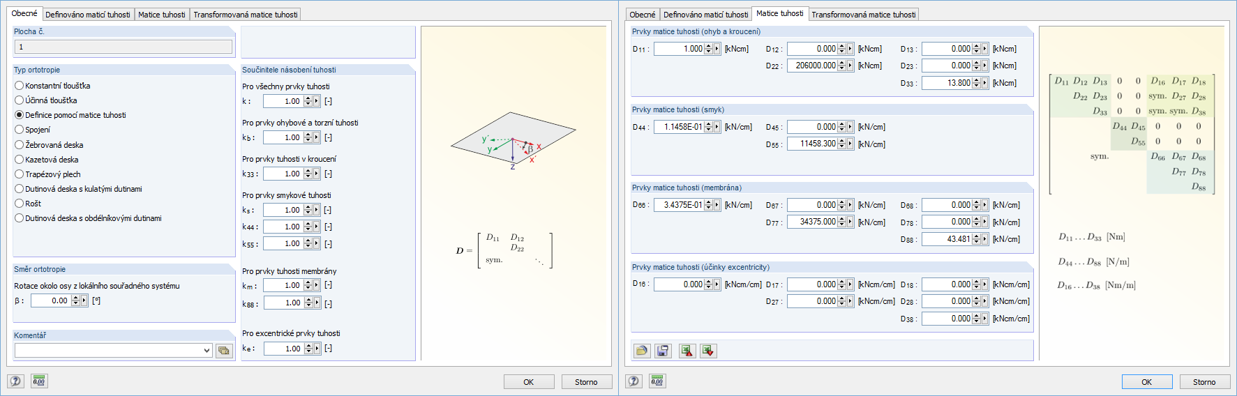The image size is (1237, 396).
Task: Adjust D67 value with its spinner
Action: point(841,205)
